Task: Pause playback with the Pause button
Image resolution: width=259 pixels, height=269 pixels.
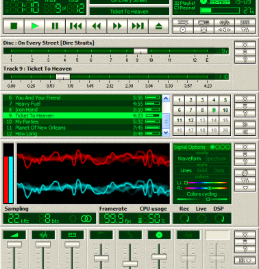Action: point(56,26)
